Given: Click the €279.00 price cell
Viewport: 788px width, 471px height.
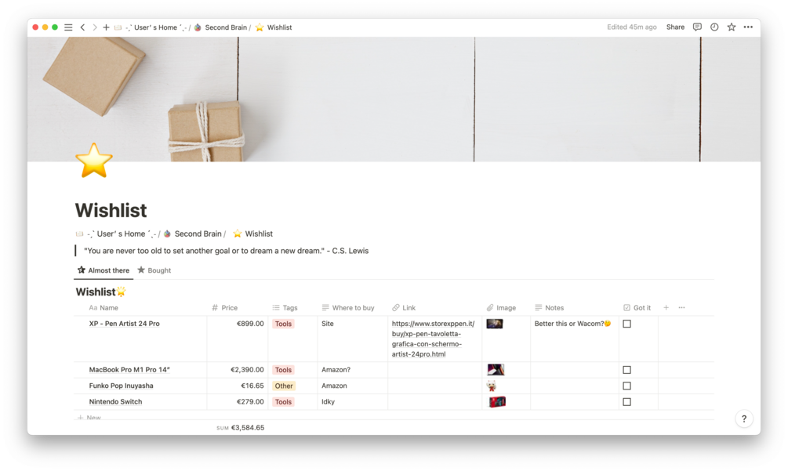Looking at the screenshot, I should tap(238, 402).
